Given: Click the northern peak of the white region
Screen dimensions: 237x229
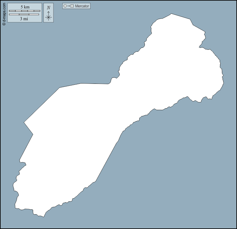Looking at the screenshot, I should point(171,14).
